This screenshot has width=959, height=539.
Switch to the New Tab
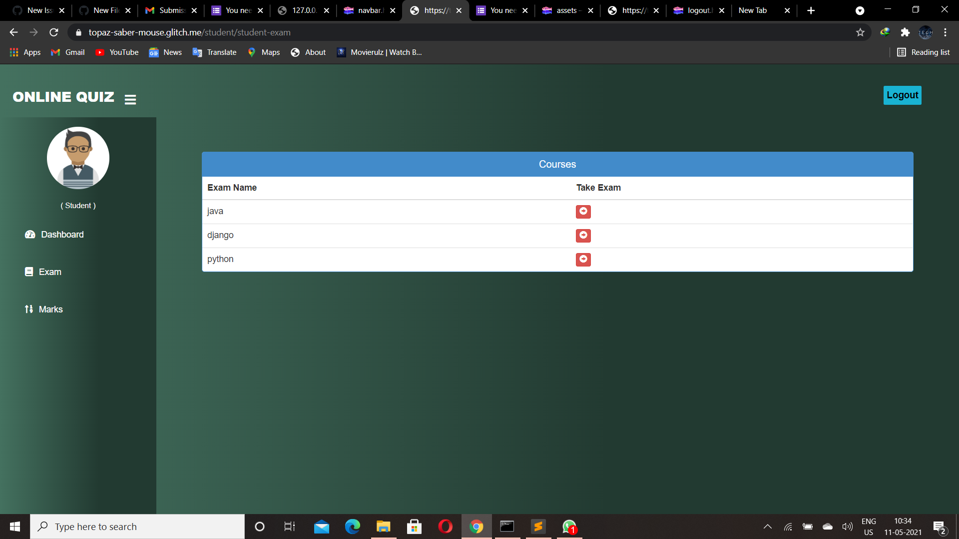pos(753,10)
